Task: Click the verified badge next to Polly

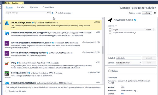Action: click(18, 63)
